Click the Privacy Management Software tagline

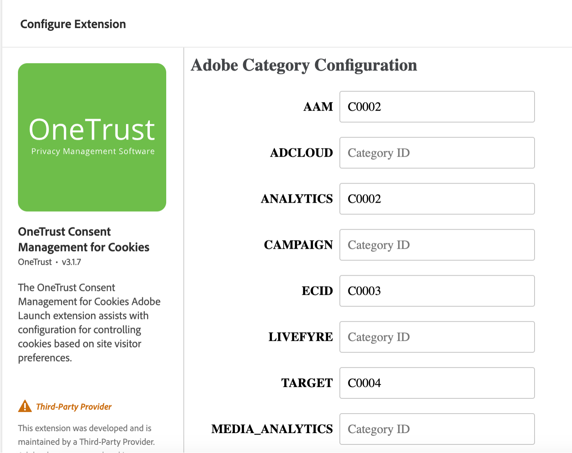(x=92, y=151)
